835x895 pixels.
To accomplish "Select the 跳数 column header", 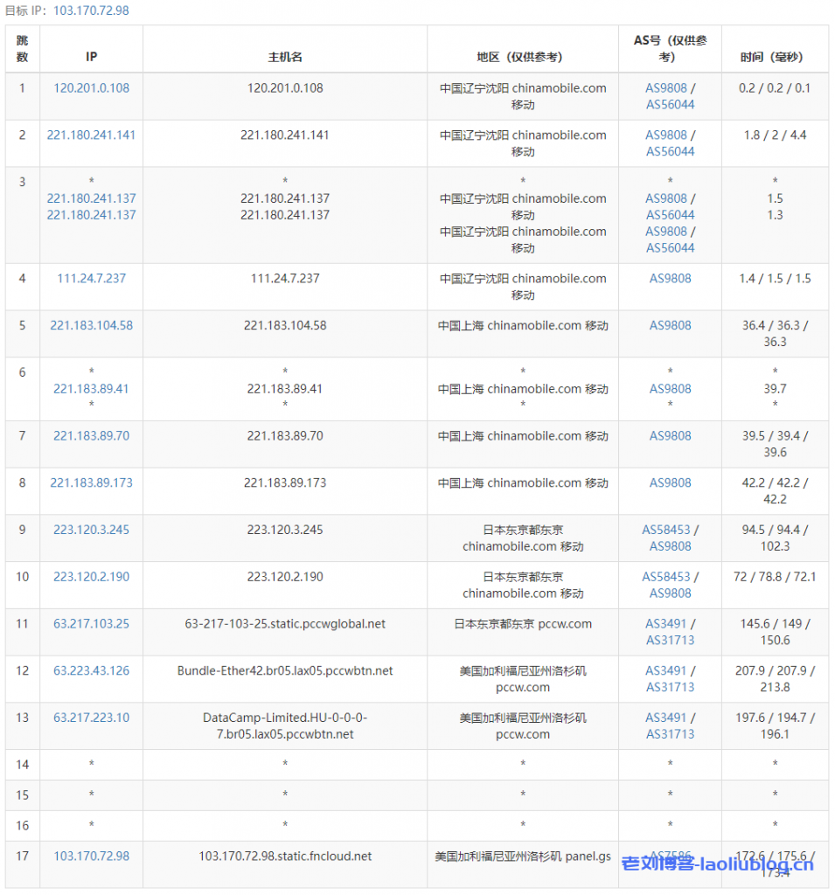I will point(22,49).
